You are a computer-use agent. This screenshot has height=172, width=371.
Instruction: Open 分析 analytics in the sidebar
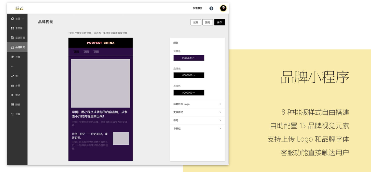[x=16, y=85]
